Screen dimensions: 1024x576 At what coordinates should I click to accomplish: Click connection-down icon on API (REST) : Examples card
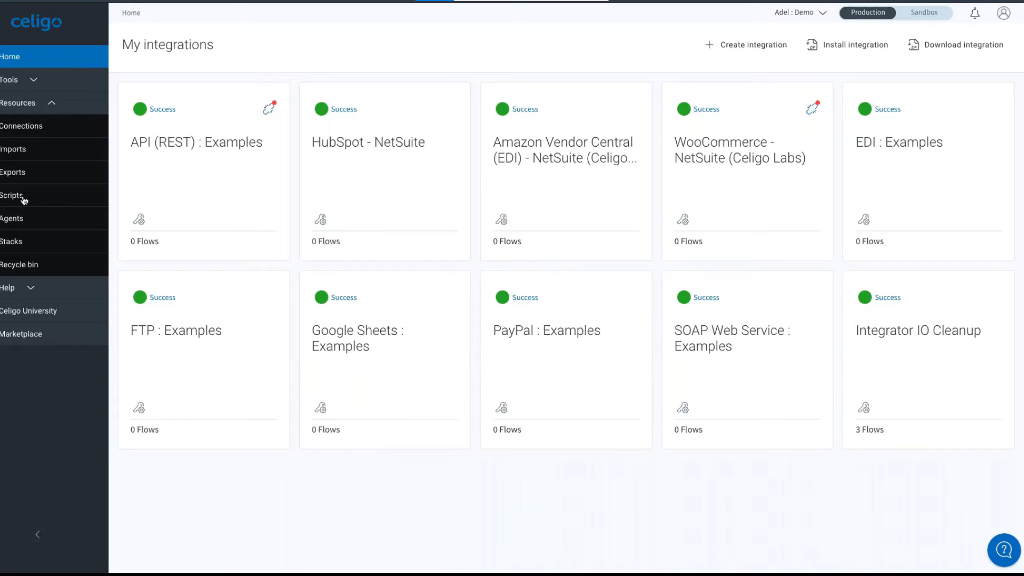tap(269, 108)
